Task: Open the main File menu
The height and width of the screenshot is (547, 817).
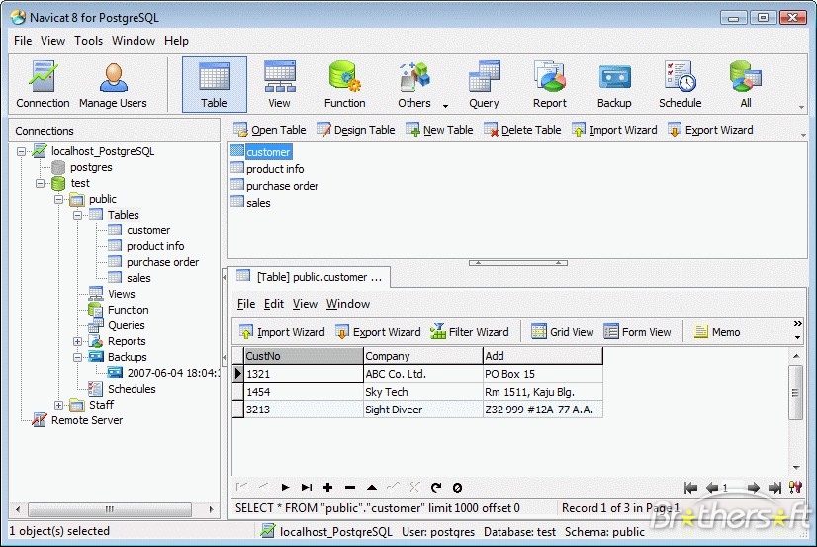Action: coord(23,41)
